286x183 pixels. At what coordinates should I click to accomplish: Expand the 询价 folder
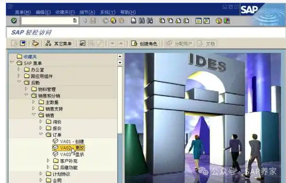pyautogui.click(x=41, y=121)
